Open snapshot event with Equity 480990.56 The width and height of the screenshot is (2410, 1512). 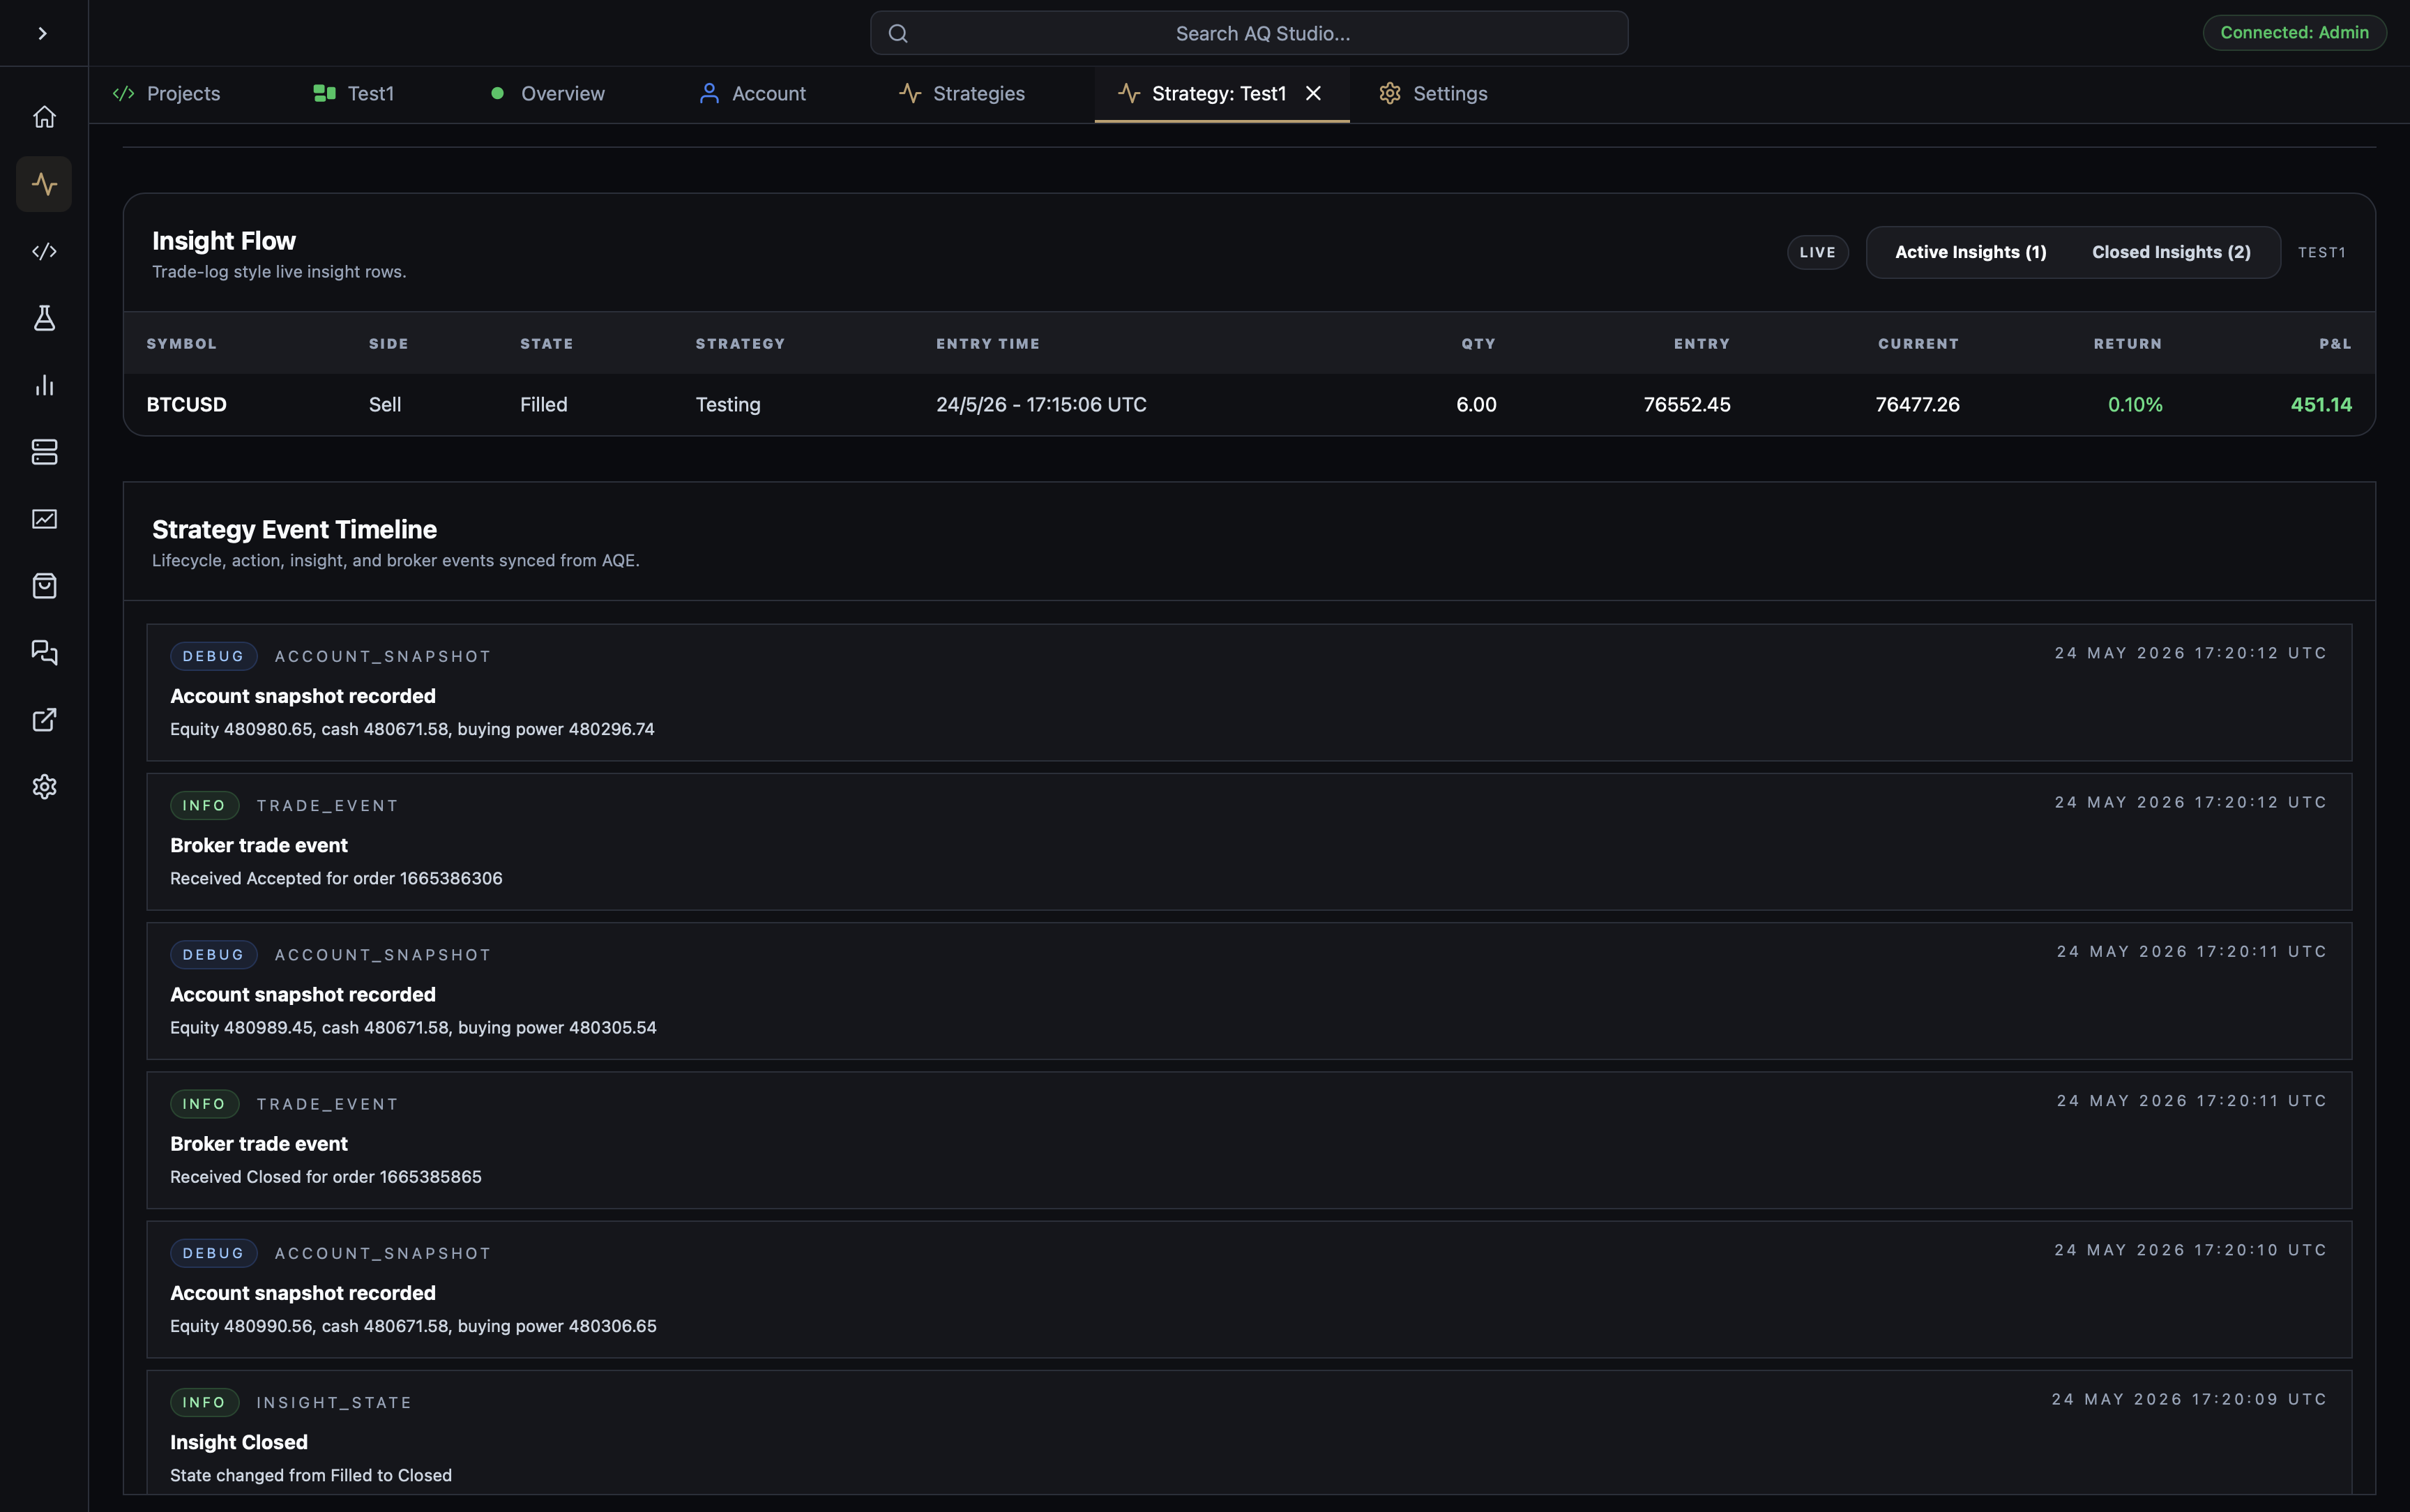coord(1248,1290)
